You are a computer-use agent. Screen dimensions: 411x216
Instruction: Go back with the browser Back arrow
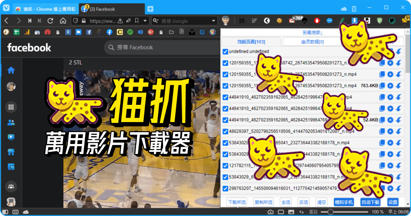click(7, 21)
